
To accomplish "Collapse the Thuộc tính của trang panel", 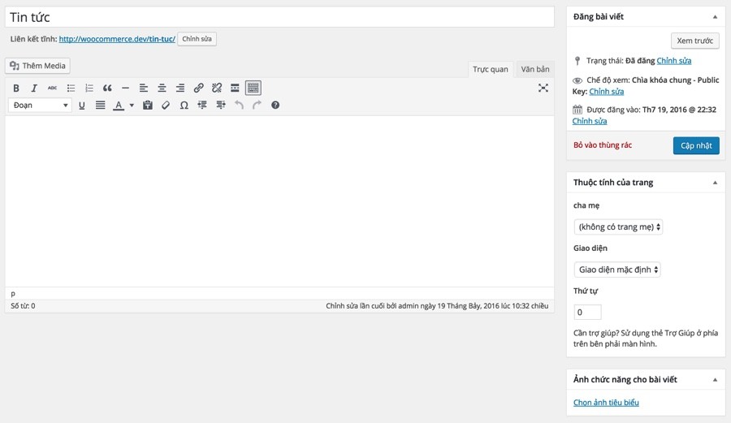I will (x=715, y=183).
